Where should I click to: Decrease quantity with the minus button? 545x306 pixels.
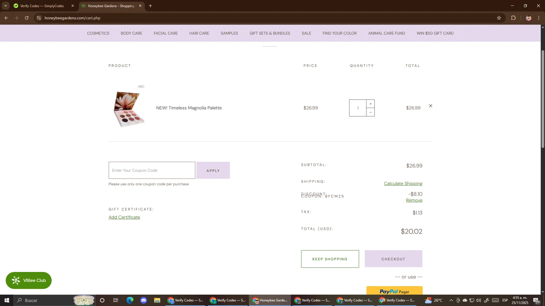point(370,112)
